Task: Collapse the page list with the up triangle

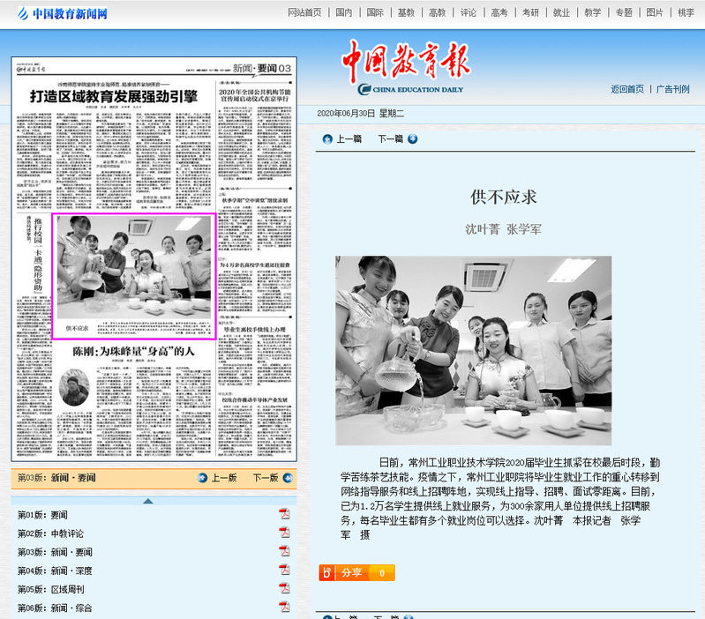Action: coord(148,501)
